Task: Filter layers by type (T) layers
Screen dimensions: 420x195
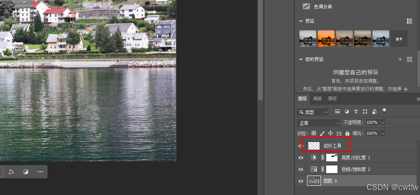Action: pyautogui.click(x=356, y=111)
